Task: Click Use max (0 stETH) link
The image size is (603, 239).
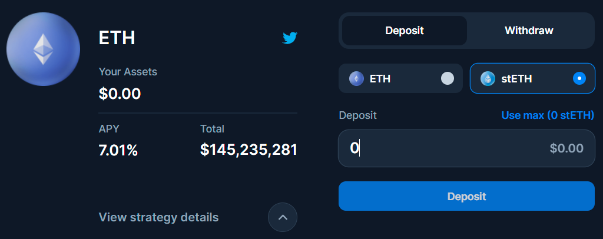Action: 548,115
